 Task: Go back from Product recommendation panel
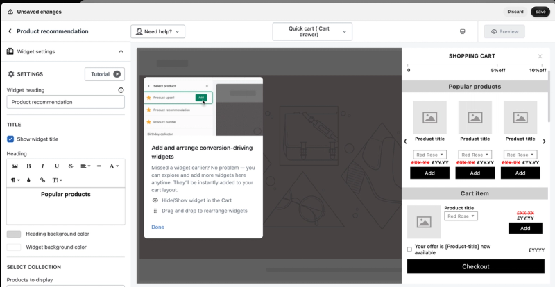pyautogui.click(x=10, y=31)
